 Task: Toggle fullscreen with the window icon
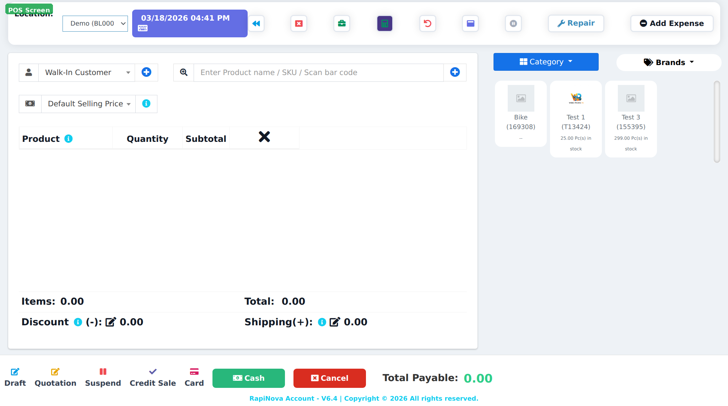(470, 23)
